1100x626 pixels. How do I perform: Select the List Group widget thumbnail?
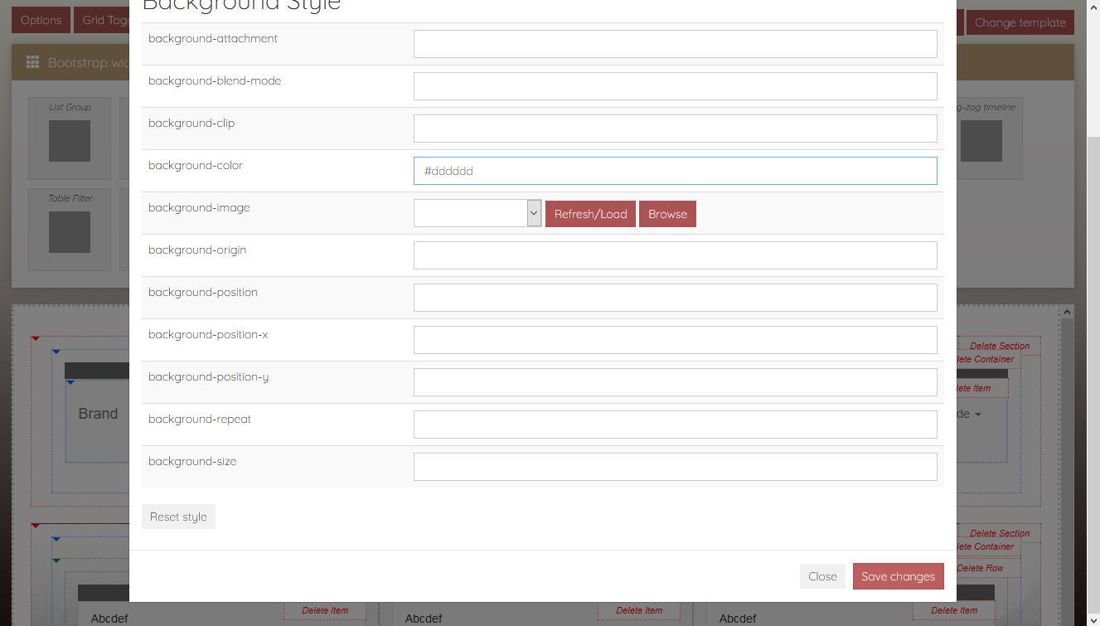tap(69, 140)
